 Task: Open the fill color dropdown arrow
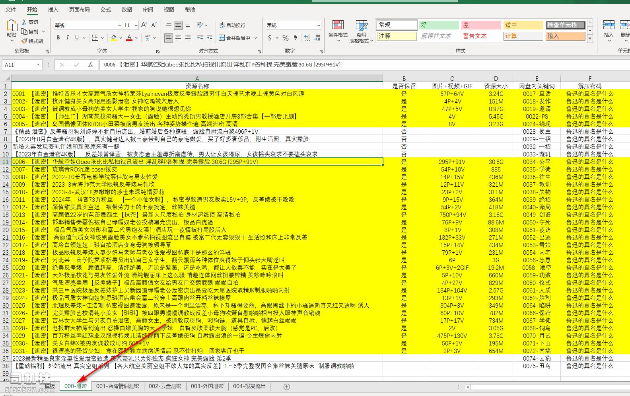pyautogui.click(x=121, y=38)
